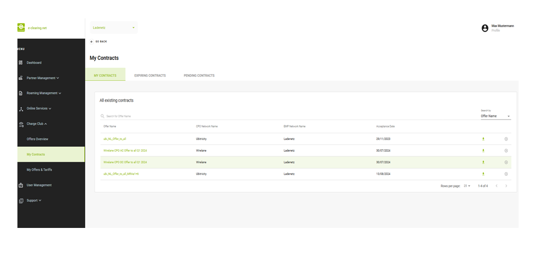Cancel the Wirelane CPO AC Offer contract
The height and width of the screenshot is (254, 534).
tap(506, 150)
